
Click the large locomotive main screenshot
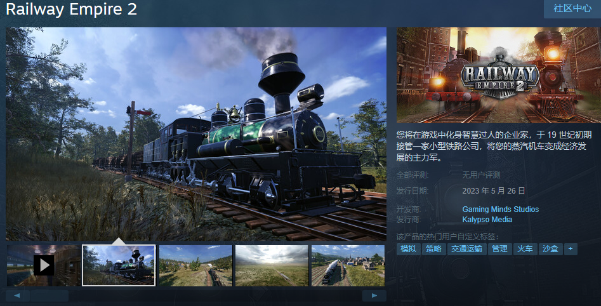tap(196, 134)
